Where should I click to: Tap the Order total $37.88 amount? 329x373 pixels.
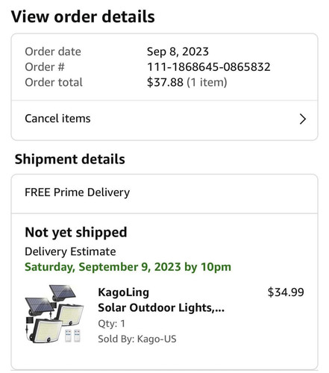[165, 82]
